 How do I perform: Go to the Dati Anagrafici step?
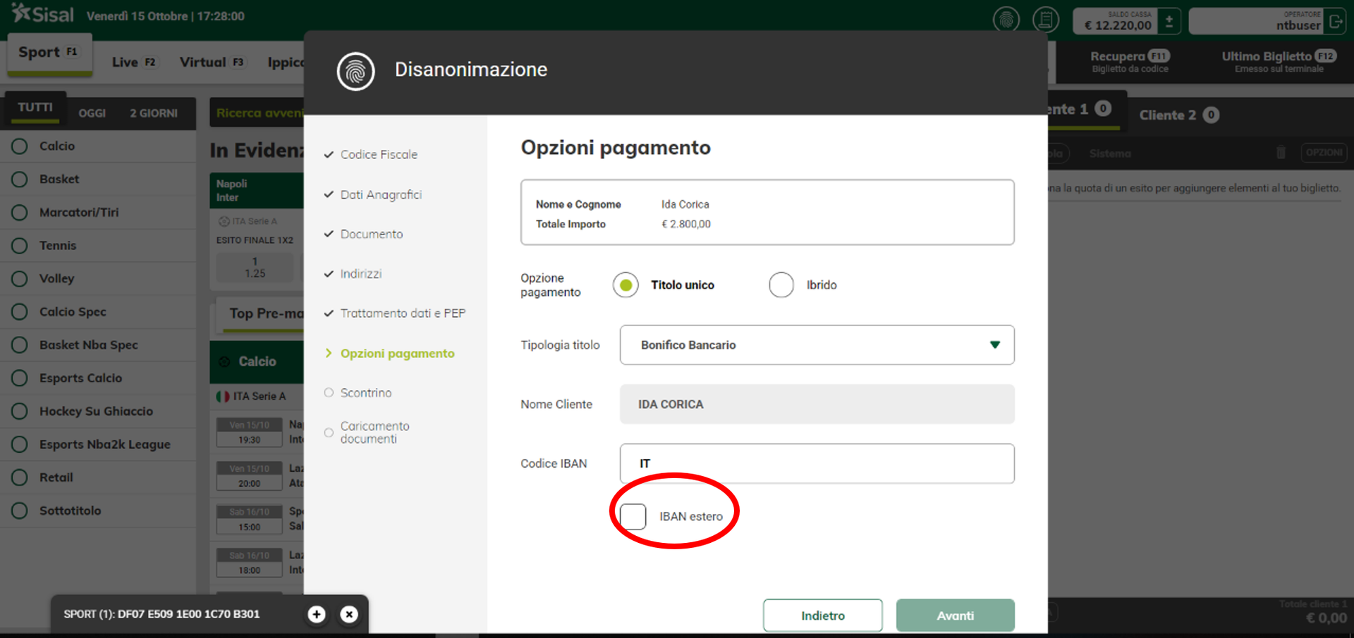381,194
